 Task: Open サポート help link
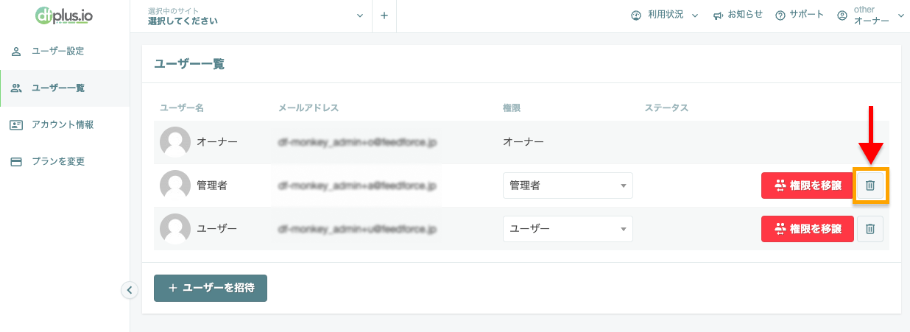click(800, 15)
